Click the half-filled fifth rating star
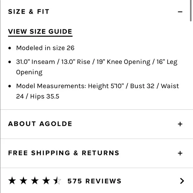The image size is (193, 193). coord(57,181)
